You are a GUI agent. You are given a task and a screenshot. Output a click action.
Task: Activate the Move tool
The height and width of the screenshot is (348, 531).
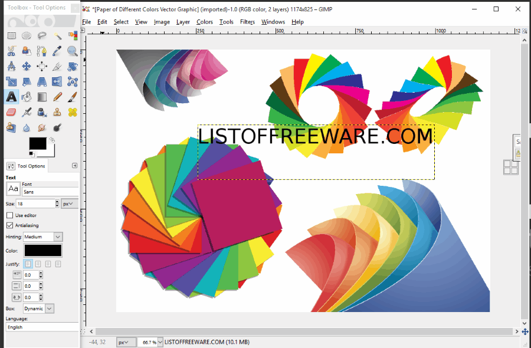(27, 66)
